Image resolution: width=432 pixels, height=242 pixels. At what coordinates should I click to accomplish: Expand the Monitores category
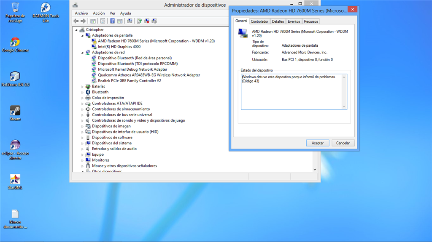(82, 160)
